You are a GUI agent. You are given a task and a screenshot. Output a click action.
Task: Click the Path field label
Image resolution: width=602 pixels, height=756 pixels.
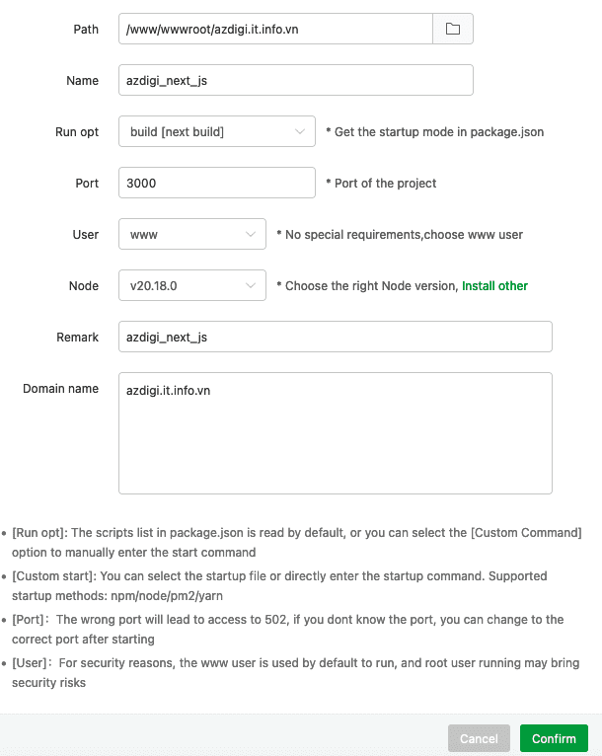point(86,29)
